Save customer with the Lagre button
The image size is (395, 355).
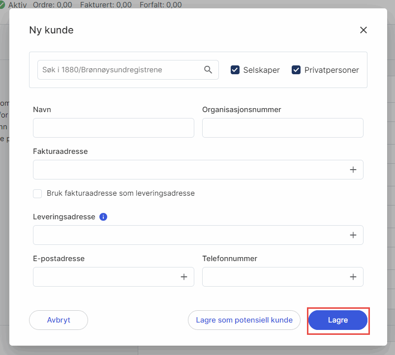(x=338, y=320)
